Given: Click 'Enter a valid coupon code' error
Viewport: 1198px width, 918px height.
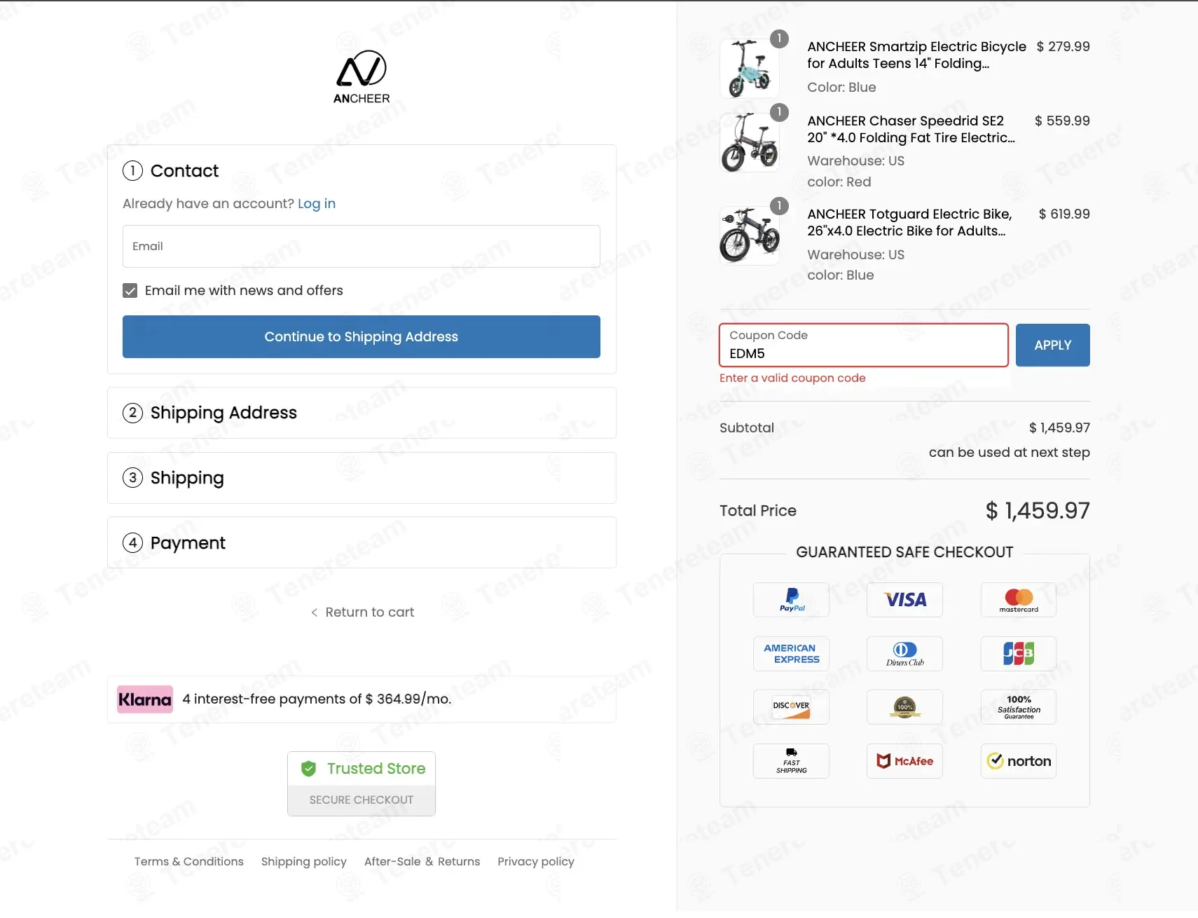Looking at the screenshot, I should (x=792, y=378).
